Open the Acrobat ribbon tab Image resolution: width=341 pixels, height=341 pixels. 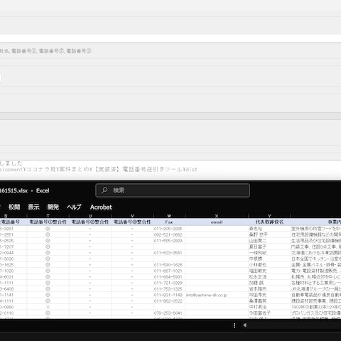[101, 207]
